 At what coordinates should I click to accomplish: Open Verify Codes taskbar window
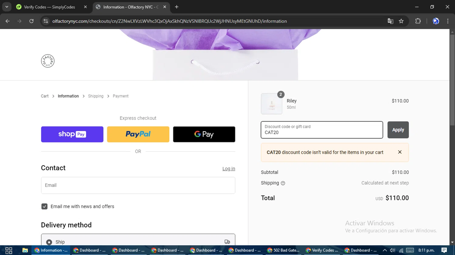point(322,250)
